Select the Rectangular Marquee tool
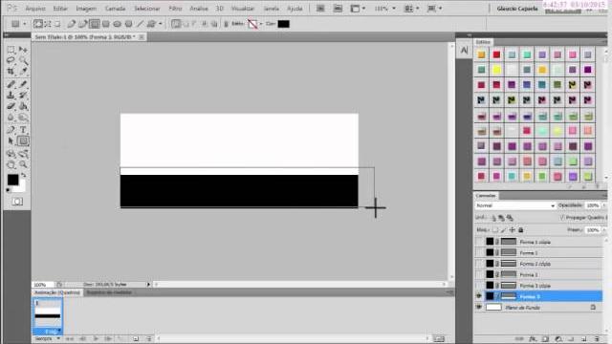 pyautogui.click(x=11, y=50)
